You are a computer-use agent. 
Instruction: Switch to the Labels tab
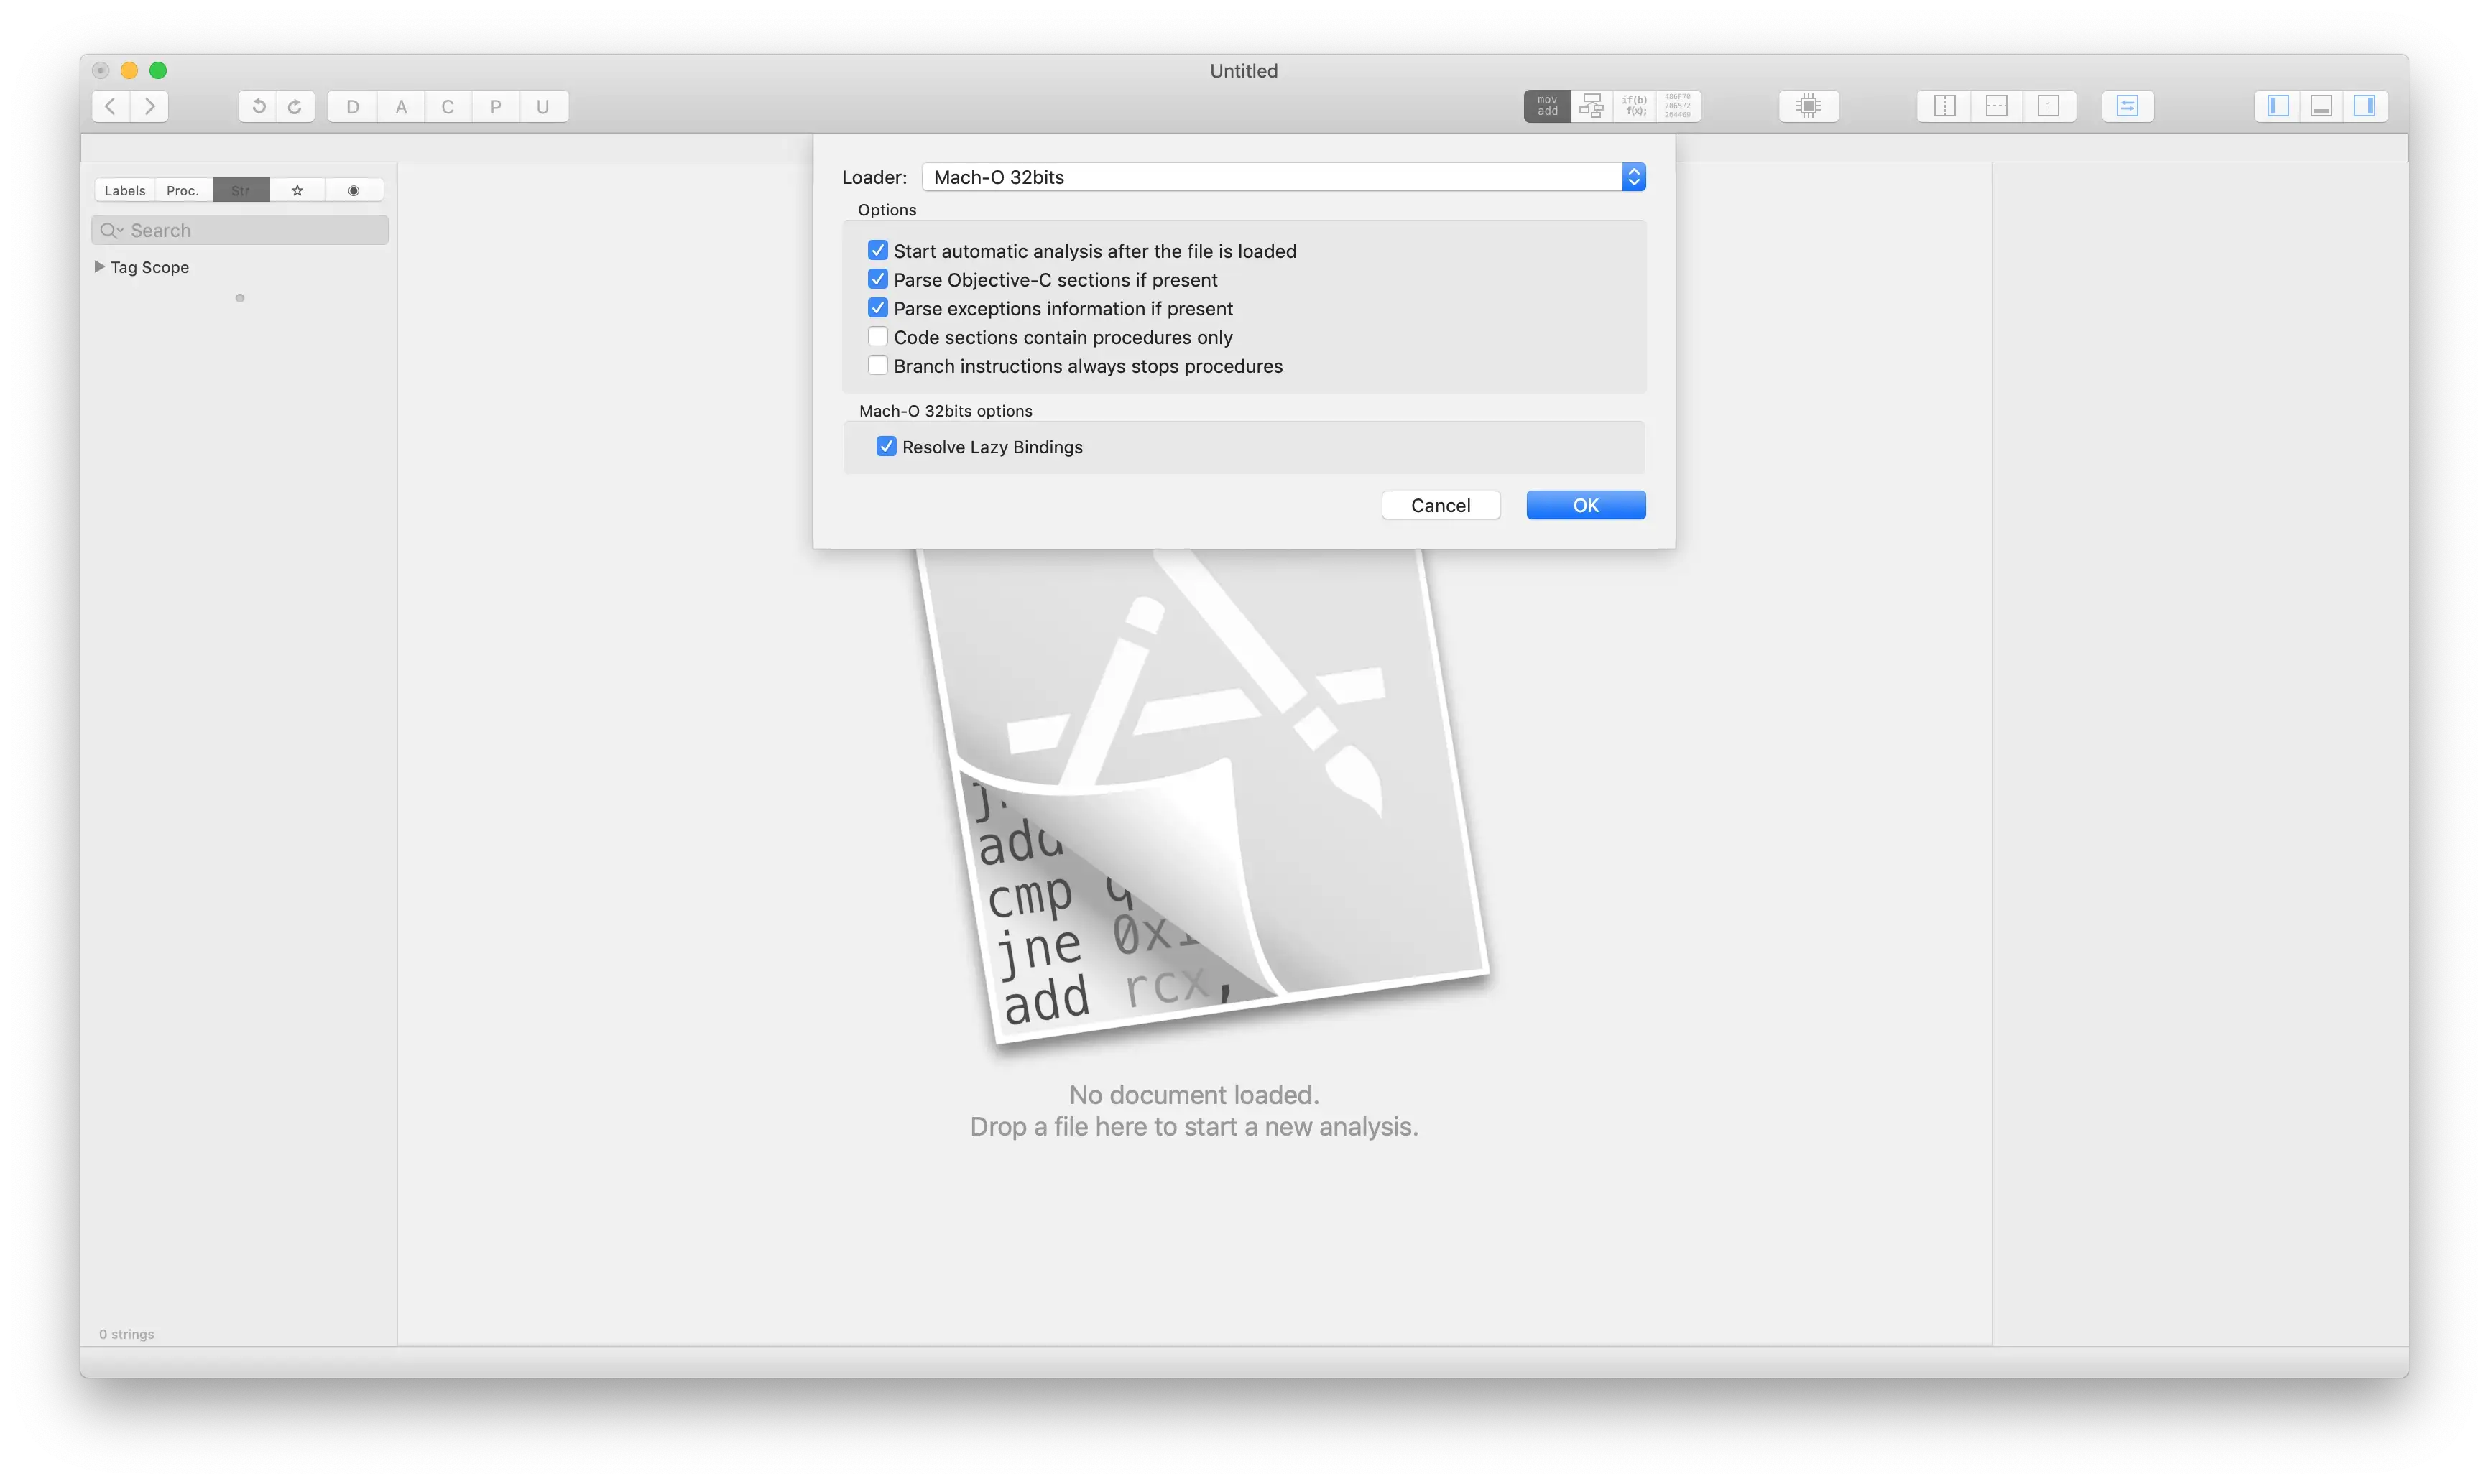[125, 190]
